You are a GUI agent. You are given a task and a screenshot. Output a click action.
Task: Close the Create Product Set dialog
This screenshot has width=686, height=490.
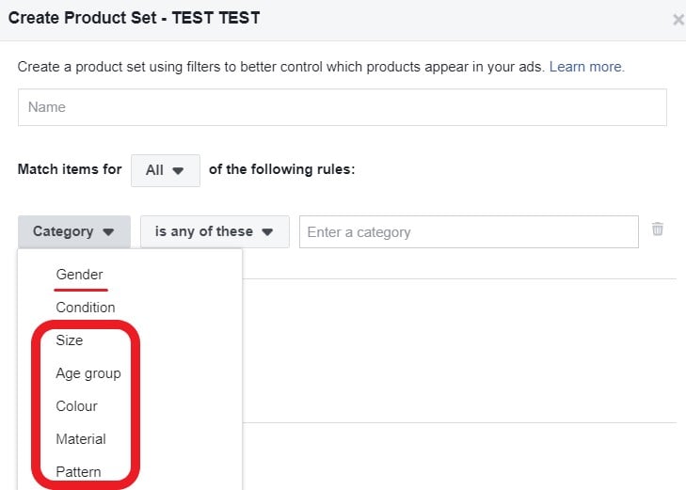(678, 19)
